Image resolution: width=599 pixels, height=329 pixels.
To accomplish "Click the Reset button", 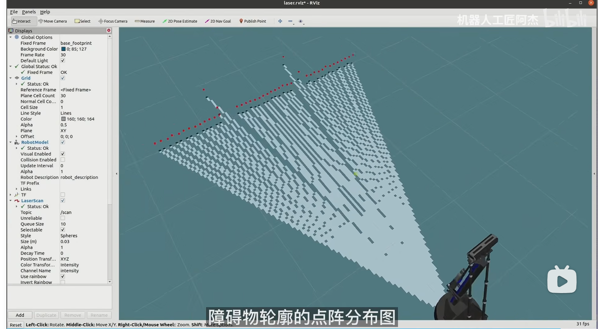I will click(x=15, y=325).
